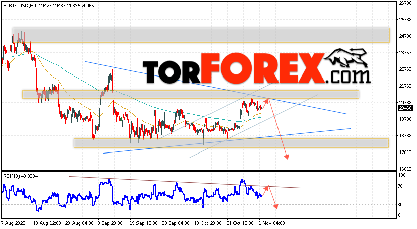Click the 1 Nov 04:00 date label

[x=271, y=223]
